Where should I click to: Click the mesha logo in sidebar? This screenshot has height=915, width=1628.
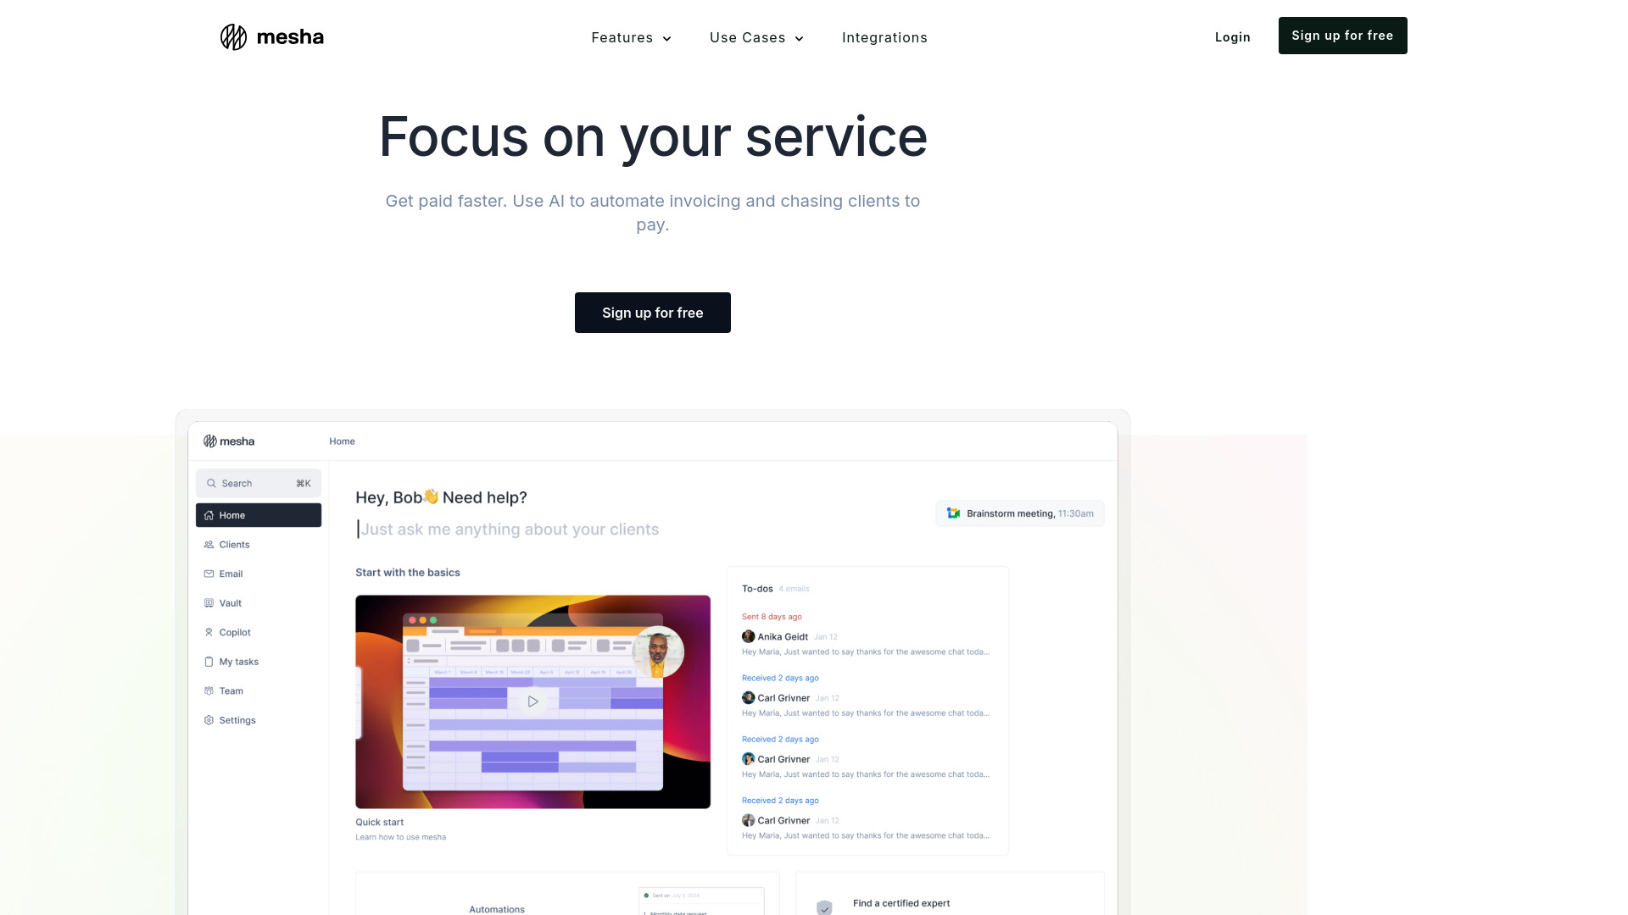[x=228, y=441]
